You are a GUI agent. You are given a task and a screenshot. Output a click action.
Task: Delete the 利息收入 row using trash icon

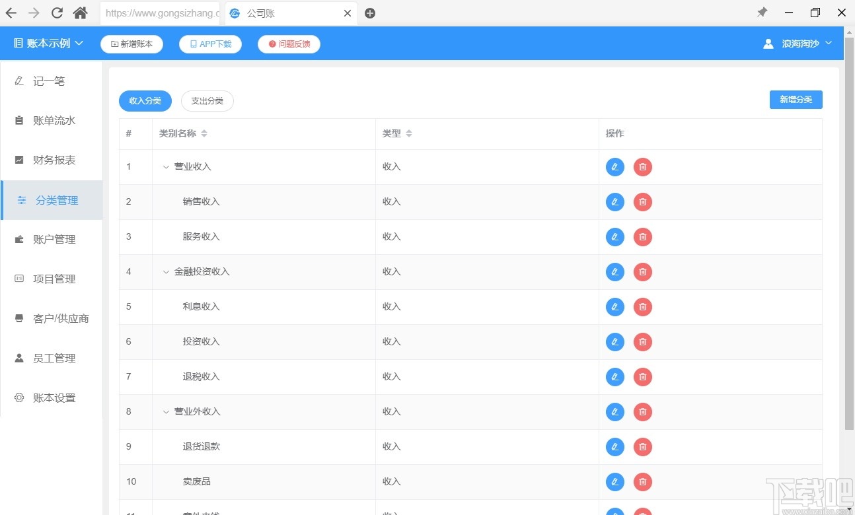tap(642, 306)
